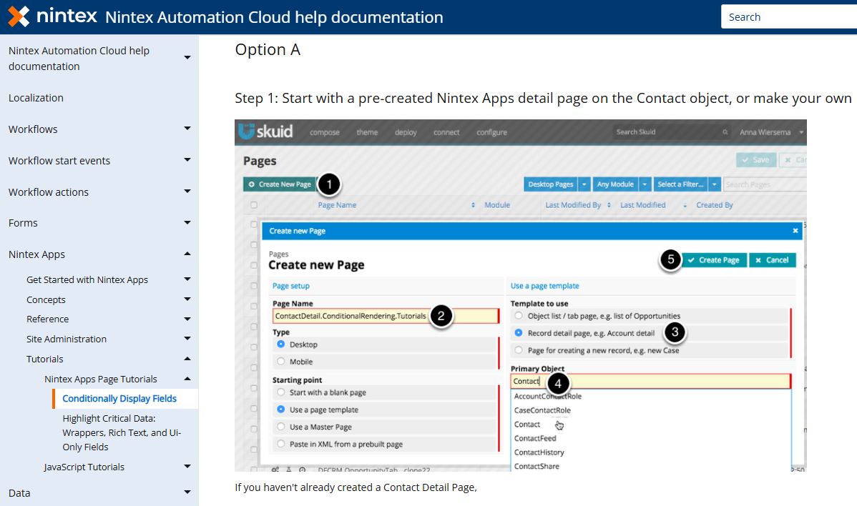
Task: Click Nintex Automation Cloud help documentation header title
Action: click(274, 17)
